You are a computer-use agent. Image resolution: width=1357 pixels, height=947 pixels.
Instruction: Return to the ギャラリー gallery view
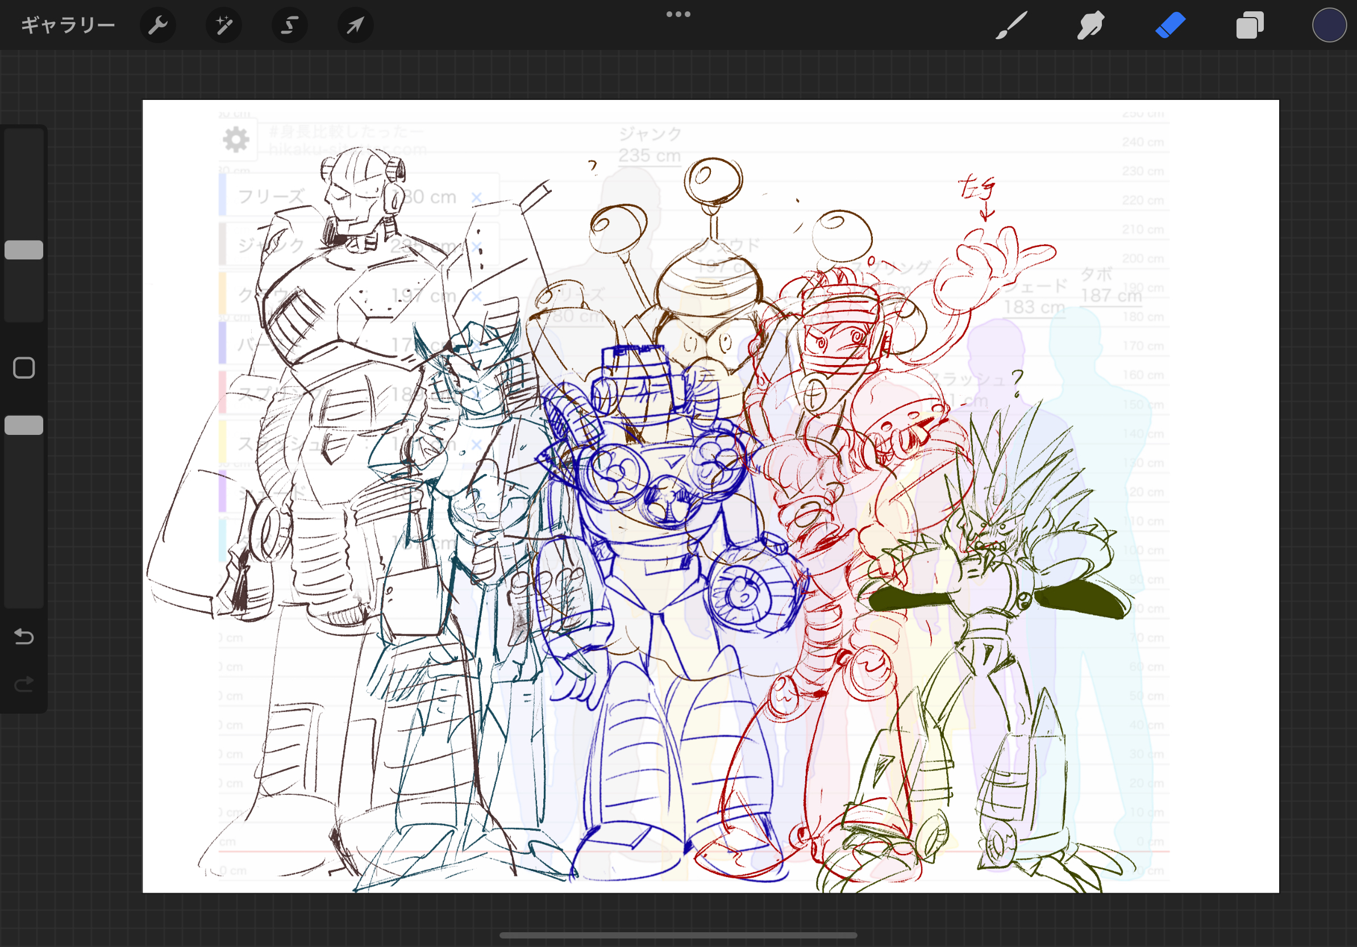[x=68, y=26]
